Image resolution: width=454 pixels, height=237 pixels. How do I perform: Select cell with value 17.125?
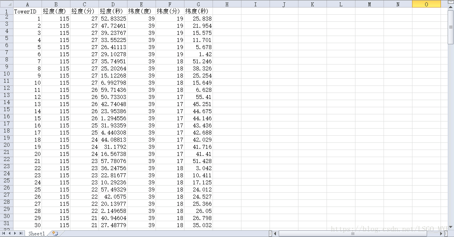click(x=198, y=182)
